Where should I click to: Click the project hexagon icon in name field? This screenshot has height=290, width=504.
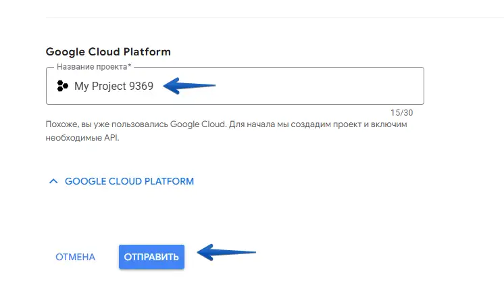pos(62,86)
